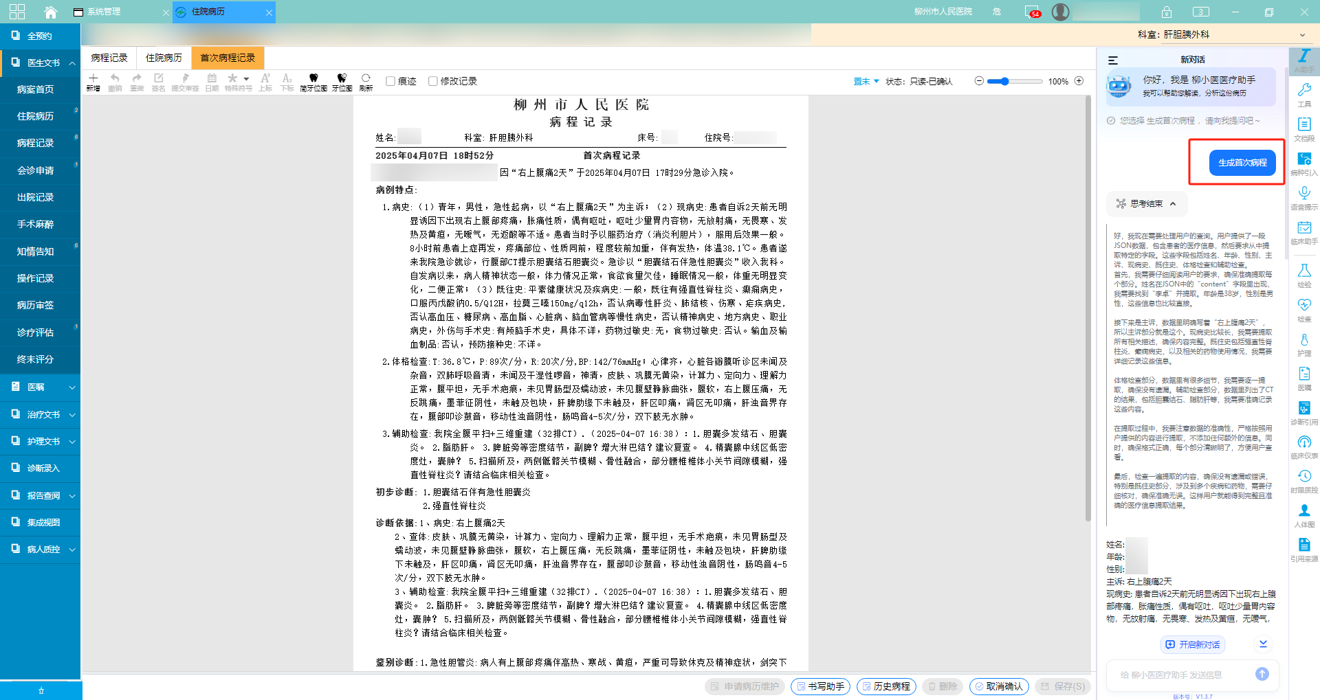Open the 简牙位图 tooth chart tool
This screenshot has width=1320, height=700.
pyautogui.click(x=313, y=78)
